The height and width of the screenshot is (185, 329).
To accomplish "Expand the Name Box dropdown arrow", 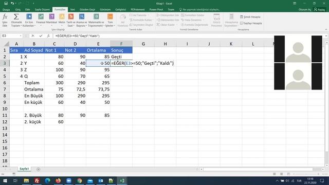I will (21, 36).
